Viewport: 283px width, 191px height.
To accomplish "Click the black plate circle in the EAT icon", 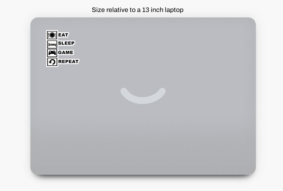I will [x=52, y=35].
